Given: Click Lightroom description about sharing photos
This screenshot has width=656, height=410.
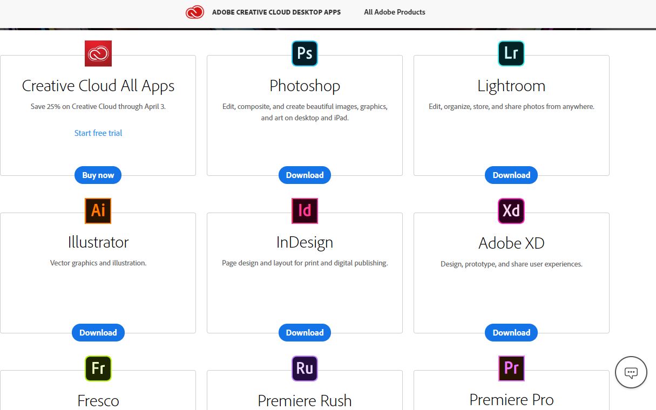Looking at the screenshot, I should click(x=511, y=106).
